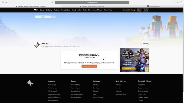Screen dimensions: 184x103
Task: Open Advertisers footer link
Action: point(119,88)
